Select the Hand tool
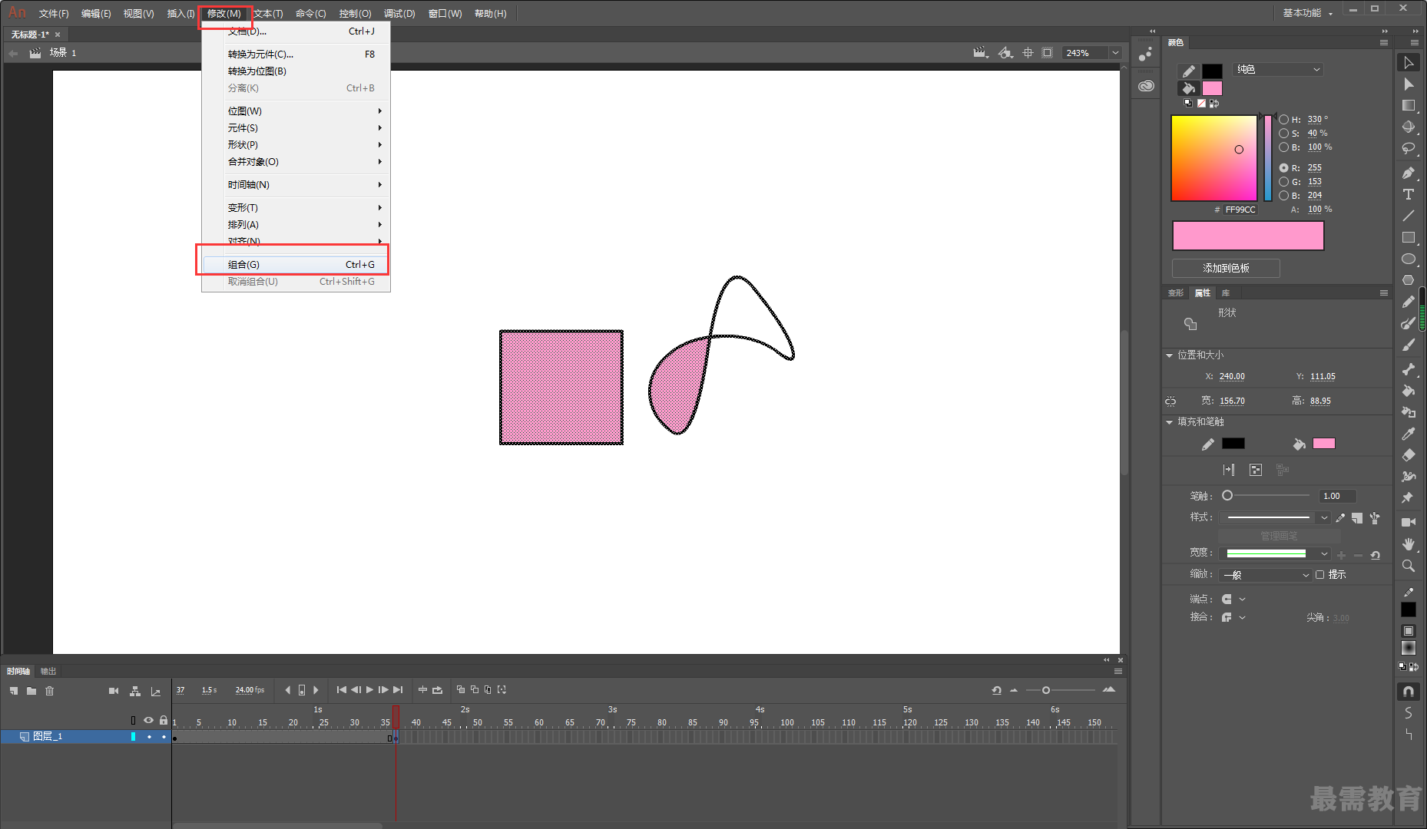The width and height of the screenshot is (1427, 829). coord(1408,543)
